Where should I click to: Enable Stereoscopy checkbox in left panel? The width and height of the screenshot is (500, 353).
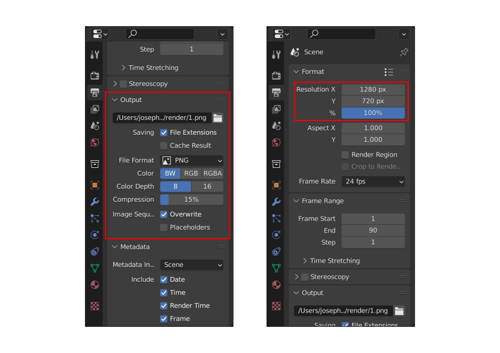point(123,84)
